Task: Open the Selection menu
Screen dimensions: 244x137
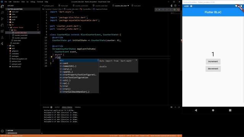Action: [x=16, y=2]
